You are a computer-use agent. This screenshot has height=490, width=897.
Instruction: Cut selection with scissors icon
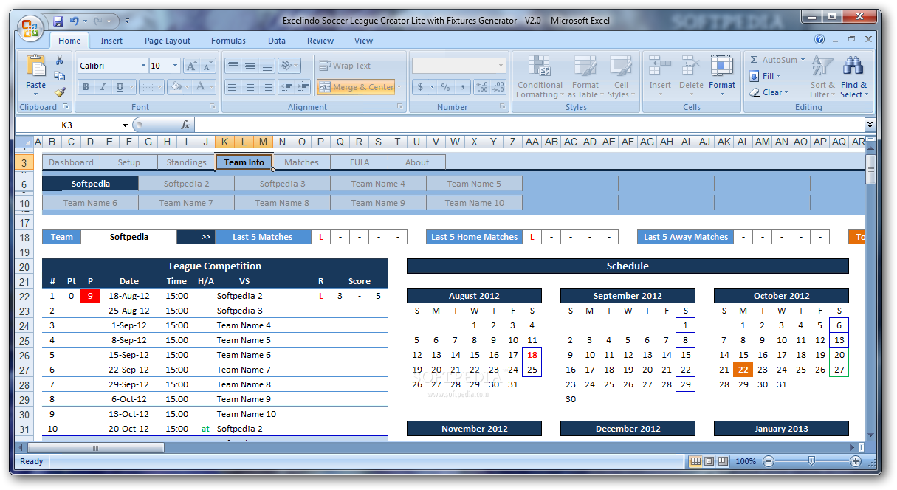60,61
